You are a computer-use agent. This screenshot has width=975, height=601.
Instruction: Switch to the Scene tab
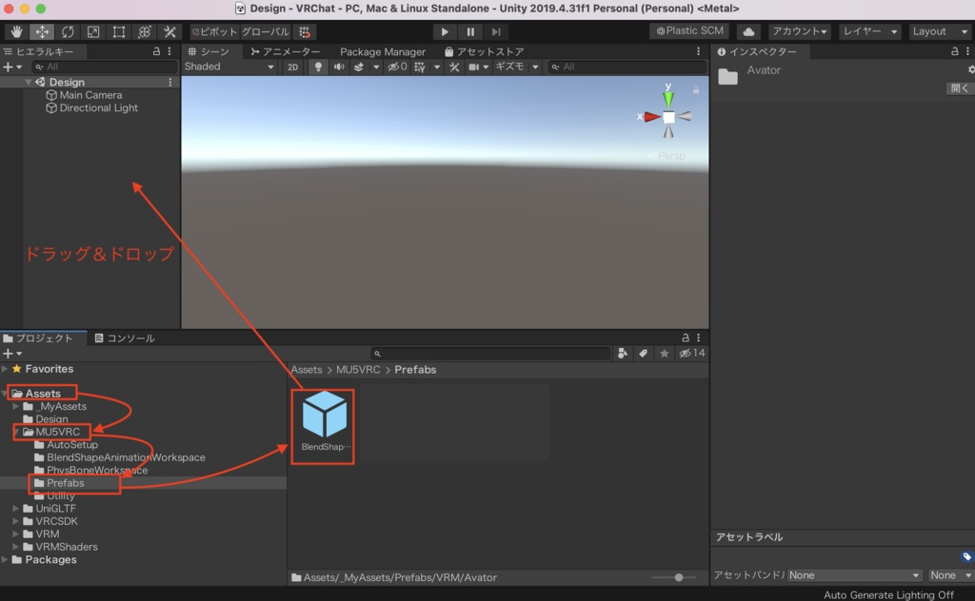coord(209,51)
